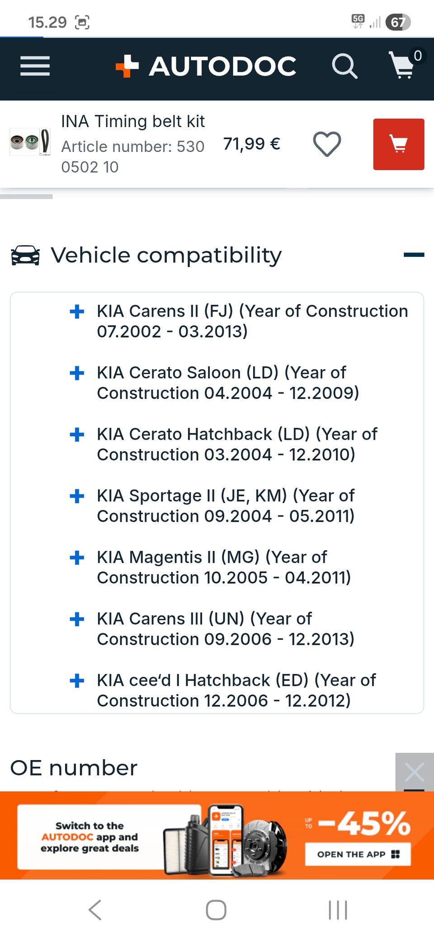Image resolution: width=434 pixels, height=941 pixels.
Task: Tap the INA timing belt kit thumbnail
Action: coord(30,142)
